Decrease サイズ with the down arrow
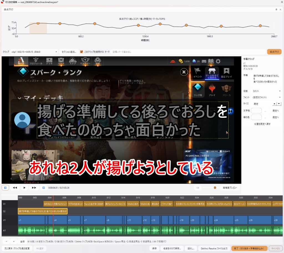Screen dimensions: 284x253 [279, 104]
